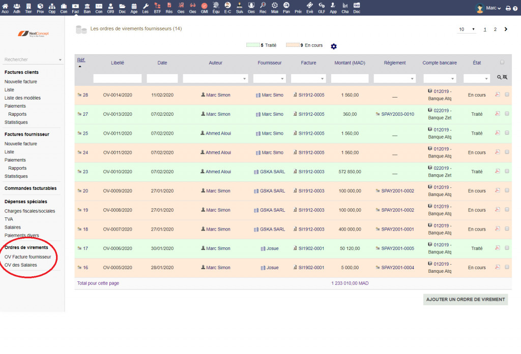Open the help question mark icon
521x354 pixels.
tap(515, 8)
